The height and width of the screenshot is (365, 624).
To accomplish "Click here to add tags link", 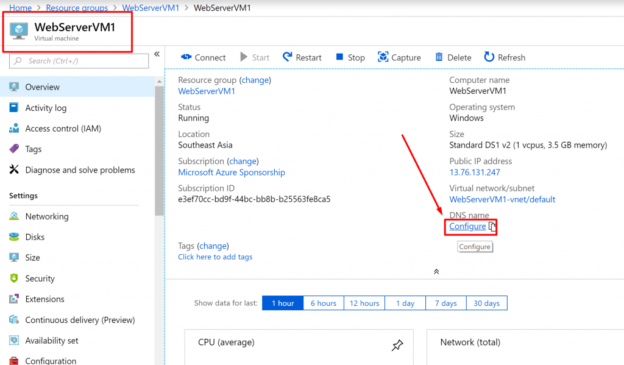I will coord(215,257).
